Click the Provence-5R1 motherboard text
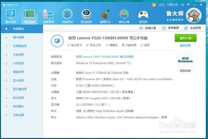The height and width of the screenshot is (139, 208). pyautogui.click(x=125, y=79)
